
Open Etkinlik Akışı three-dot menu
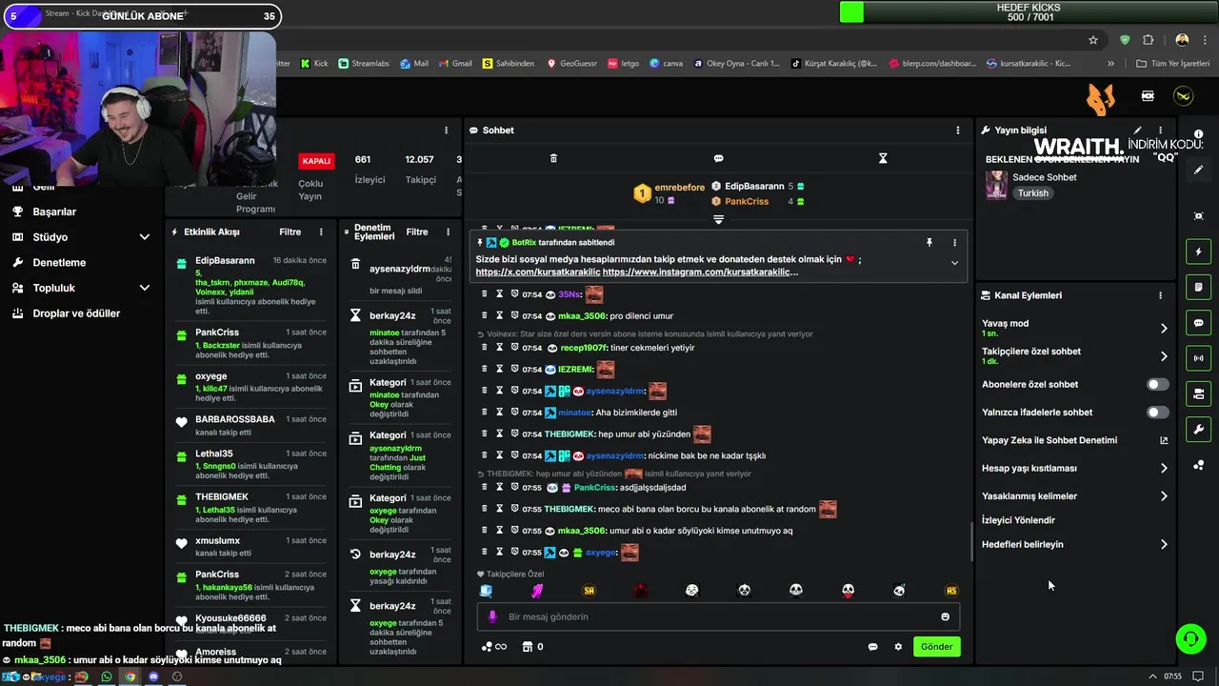(321, 232)
